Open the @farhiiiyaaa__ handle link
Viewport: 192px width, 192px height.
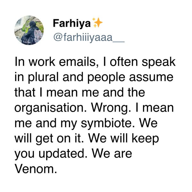[x=89, y=38]
